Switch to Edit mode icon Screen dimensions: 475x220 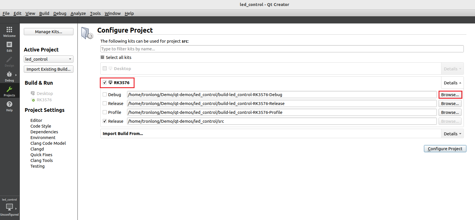[x=9, y=45]
